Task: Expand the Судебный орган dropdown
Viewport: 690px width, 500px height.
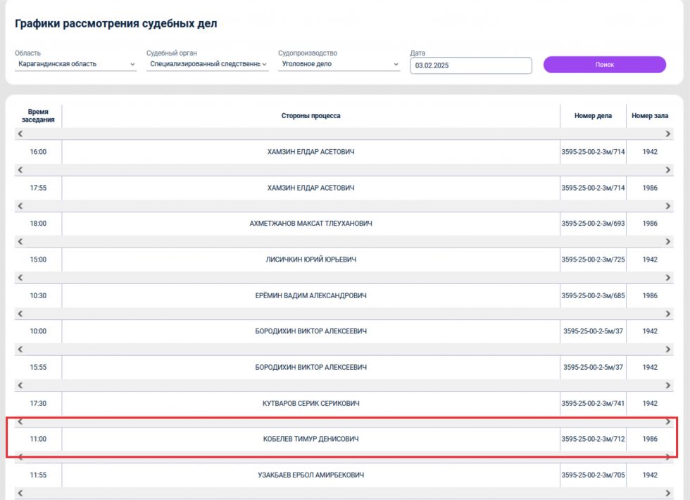Action: pyautogui.click(x=207, y=64)
